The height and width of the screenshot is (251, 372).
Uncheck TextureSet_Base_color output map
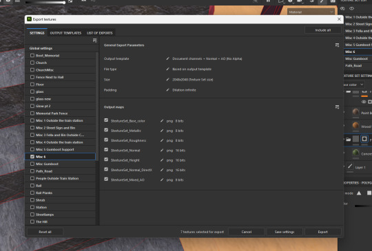tap(106, 120)
